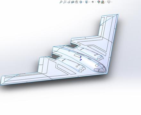Expand the Hide/Show Items dropdown arrow

click(x=95, y=2)
